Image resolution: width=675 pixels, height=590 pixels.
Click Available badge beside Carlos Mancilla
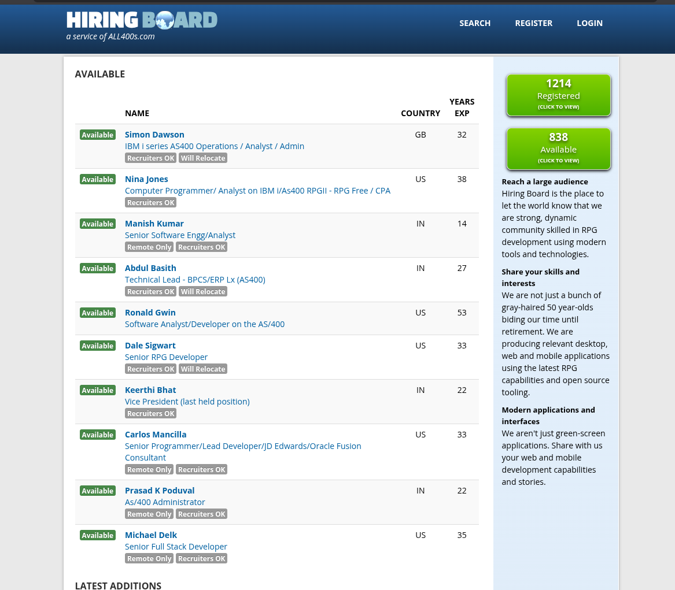tap(98, 435)
